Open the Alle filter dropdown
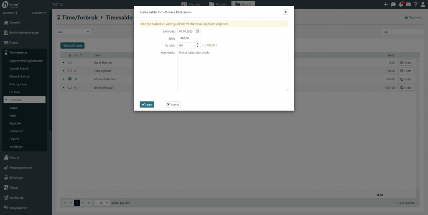 pyautogui.click(x=74, y=32)
